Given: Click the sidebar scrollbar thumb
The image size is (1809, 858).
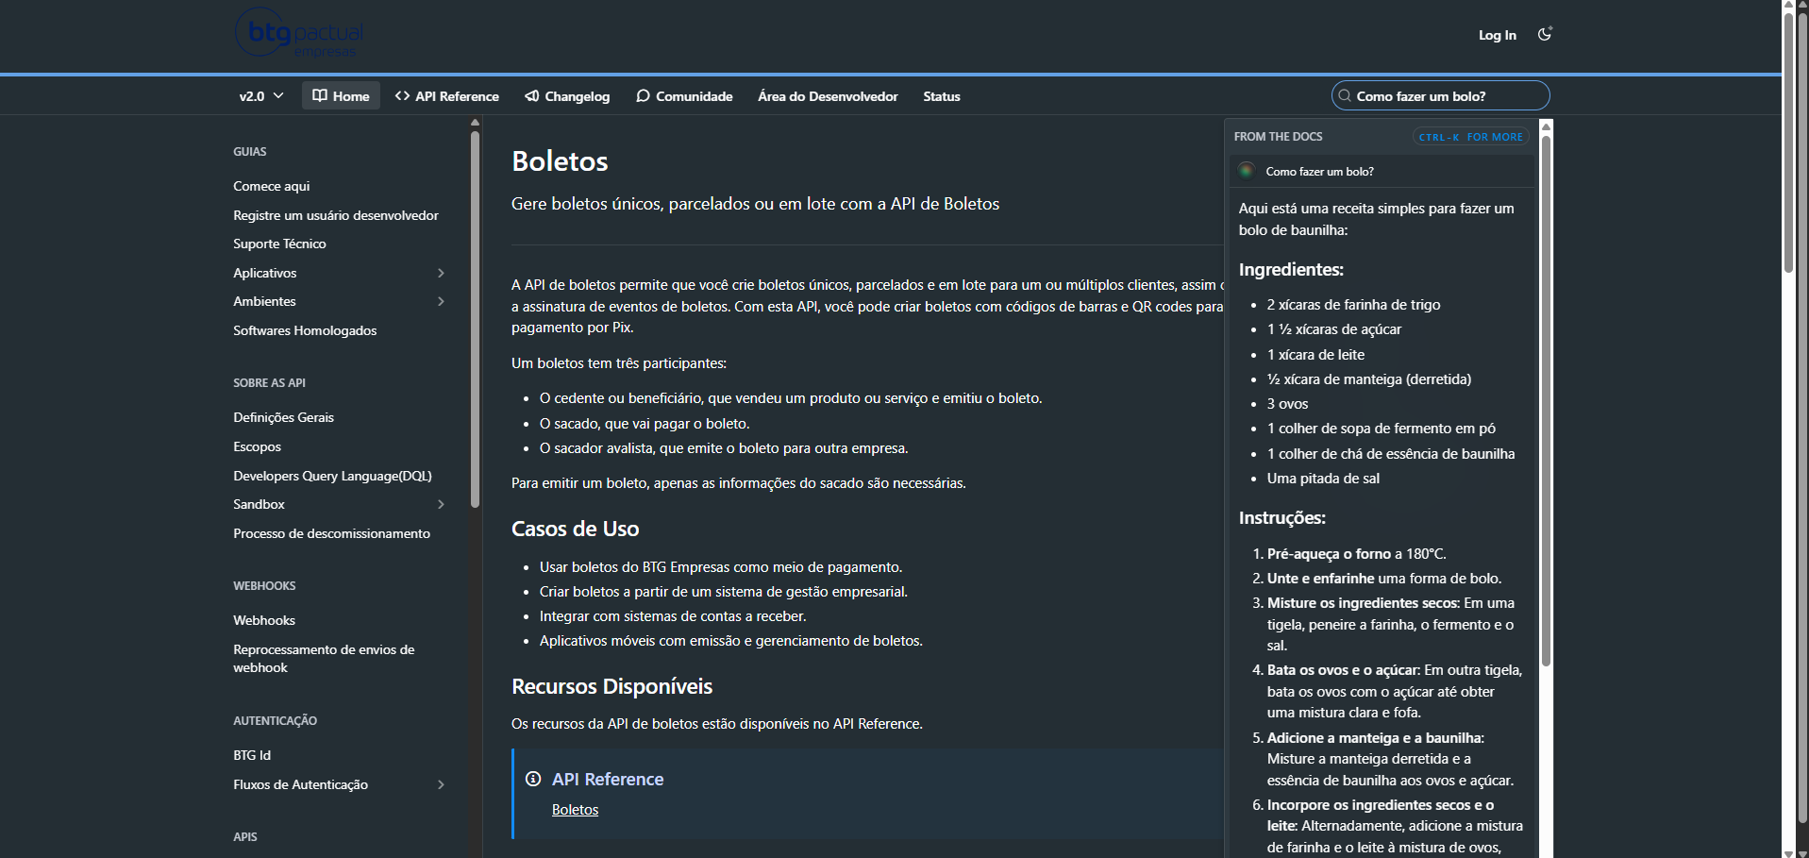Looking at the screenshot, I should coord(475,320).
